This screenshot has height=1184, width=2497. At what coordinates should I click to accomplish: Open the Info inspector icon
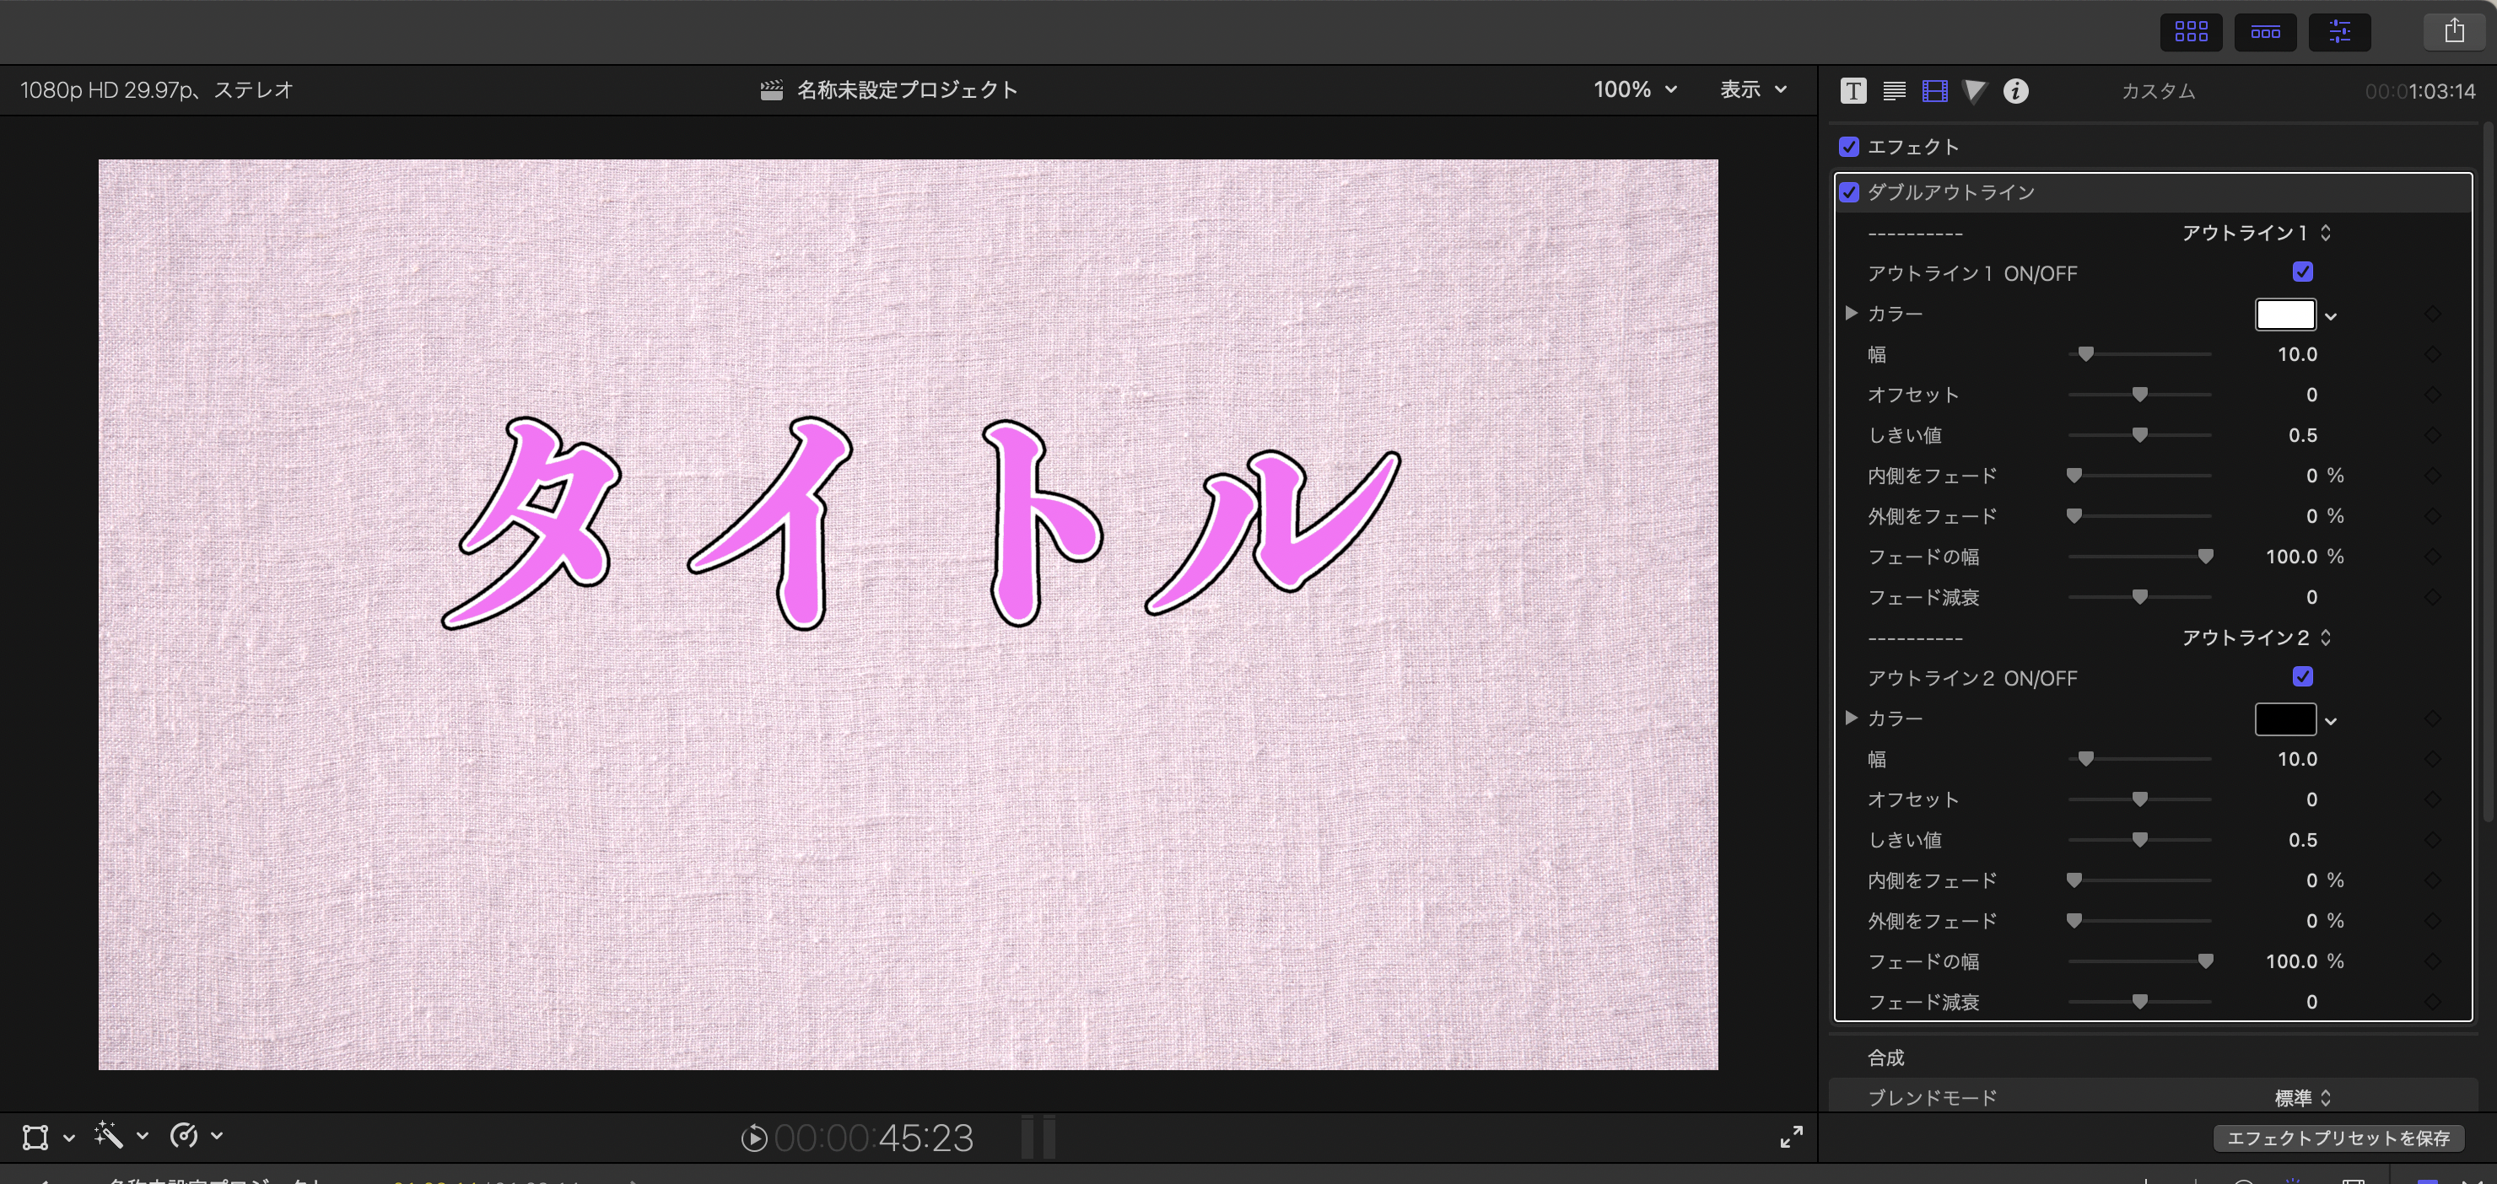pyautogui.click(x=2015, y=91)
